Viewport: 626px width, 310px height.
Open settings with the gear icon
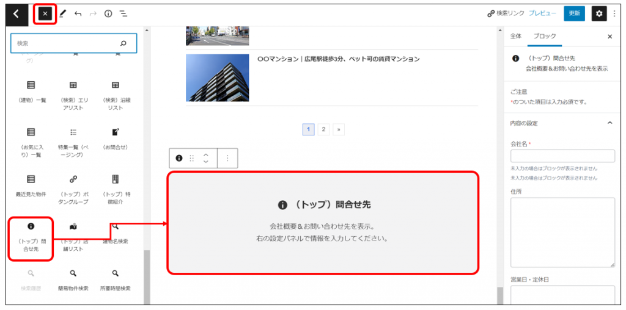pos(598,13)
